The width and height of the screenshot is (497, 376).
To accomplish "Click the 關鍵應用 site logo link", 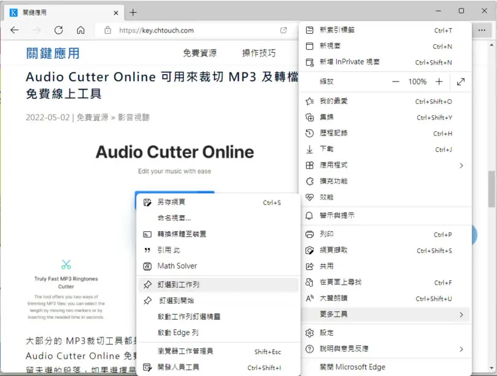I will 53,53.
